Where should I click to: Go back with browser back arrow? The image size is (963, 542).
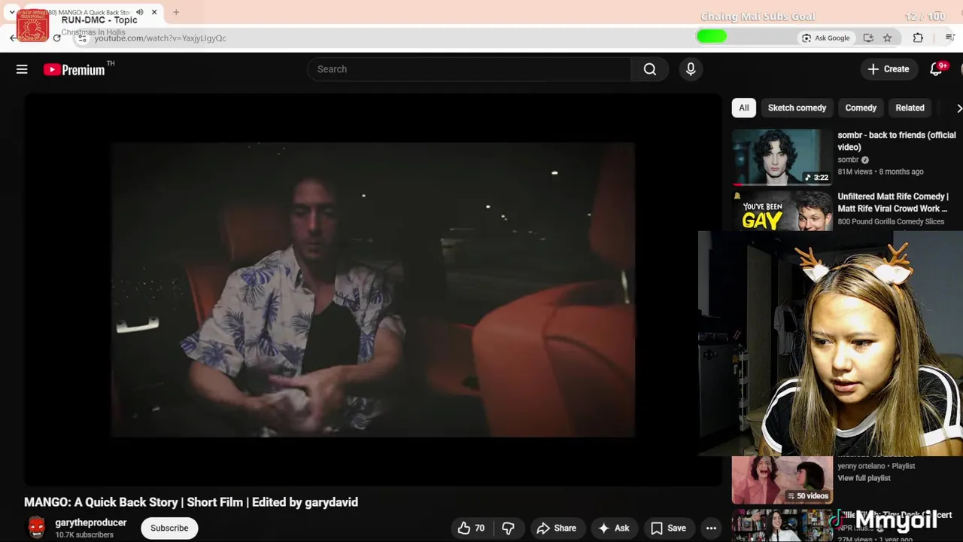click(x=13, y=38)
